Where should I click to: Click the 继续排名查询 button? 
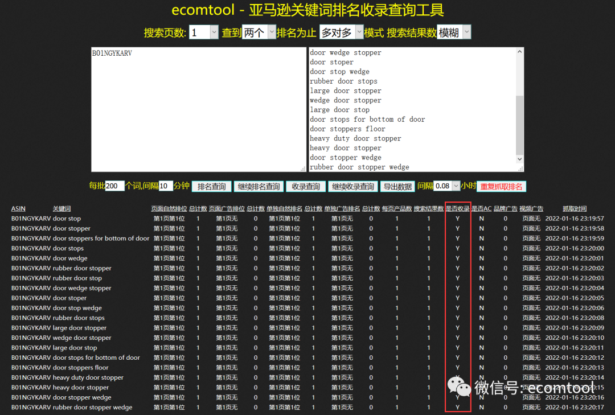[259, 187]
